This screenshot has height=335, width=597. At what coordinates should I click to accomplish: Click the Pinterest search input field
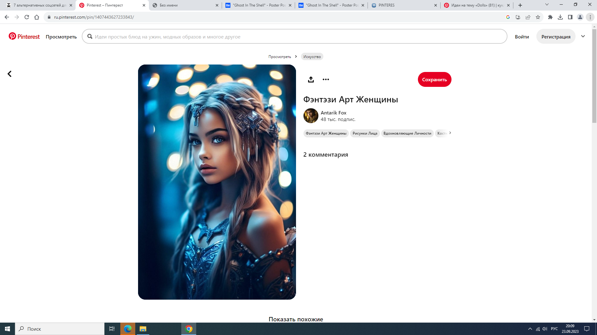(x=294, y=37)
